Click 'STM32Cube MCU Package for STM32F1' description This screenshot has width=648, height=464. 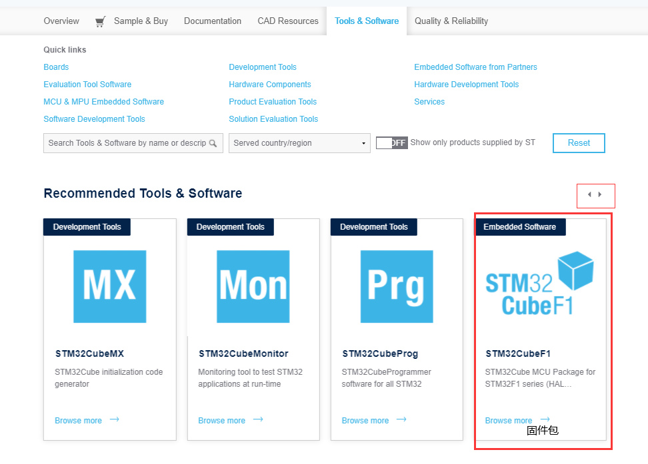(x=540, y=377)
